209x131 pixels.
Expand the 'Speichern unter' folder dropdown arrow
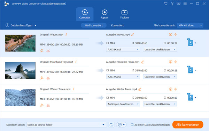pyautogui.click(x=103, y=125)
